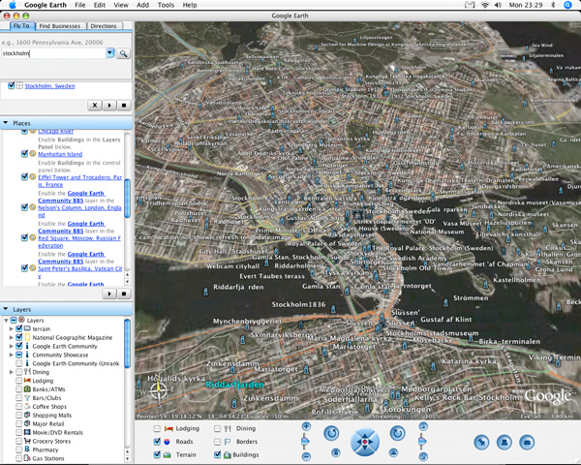Viewport: 581px width, 465px height.
Task: Toggle Roads checkbox in bottom panel
Action: point(157,442)
